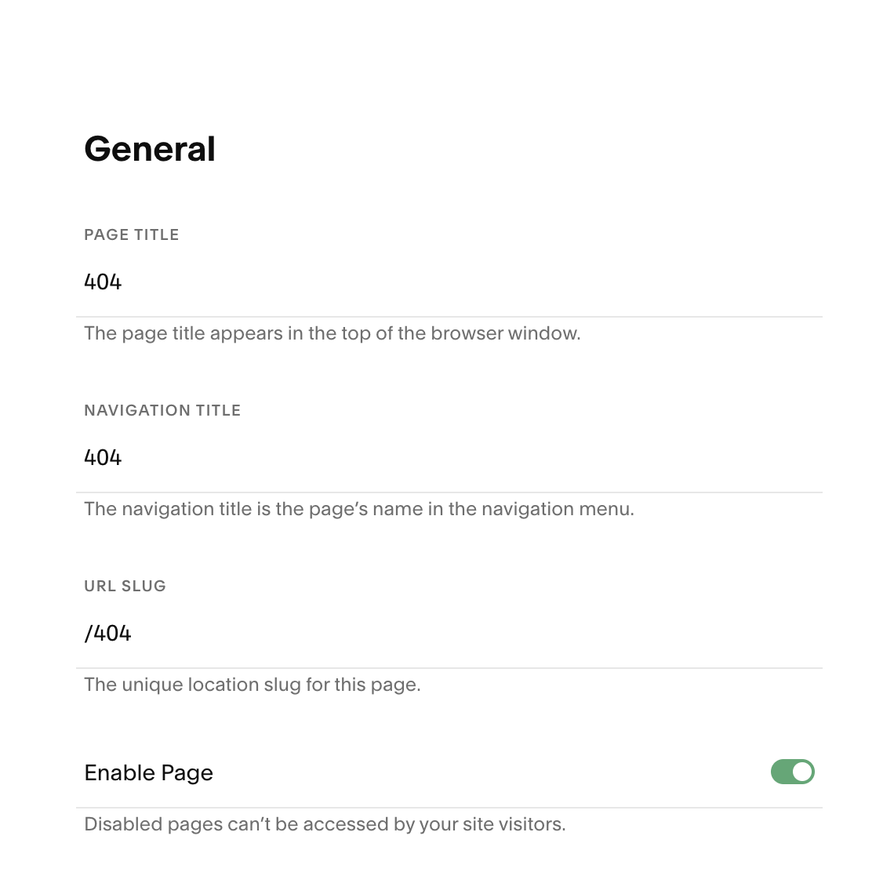Click the disabled pages description text

(325, 824)
